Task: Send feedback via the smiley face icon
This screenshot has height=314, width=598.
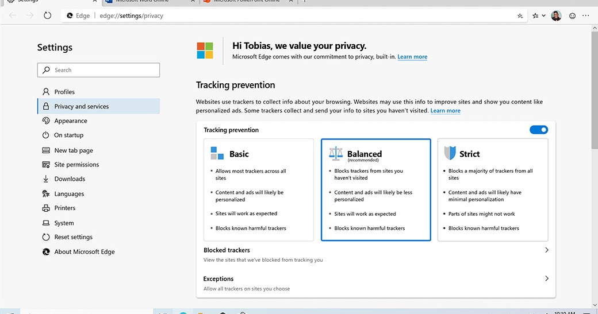Action: point(572,15)
